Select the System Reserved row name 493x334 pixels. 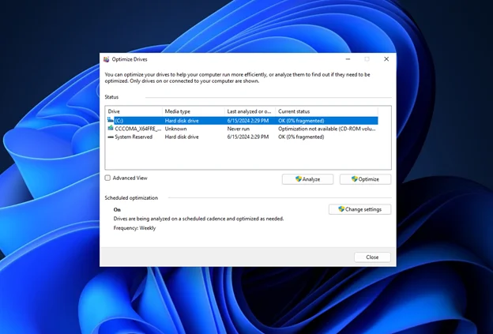pyautogui.click(x=134, y=137)
